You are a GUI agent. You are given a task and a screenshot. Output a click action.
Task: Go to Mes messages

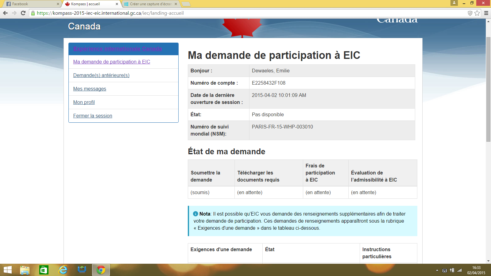point(90,89)
